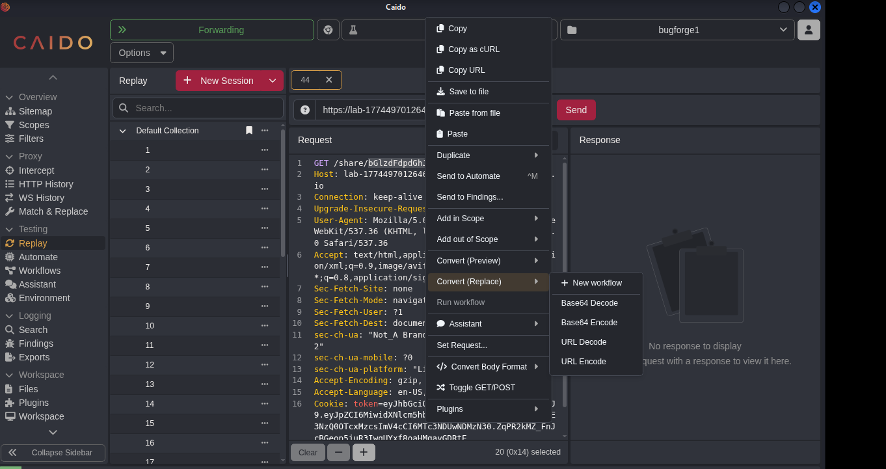The image size is (886, 469).
Task: Open the user account icon button
Action: point(809,30)
